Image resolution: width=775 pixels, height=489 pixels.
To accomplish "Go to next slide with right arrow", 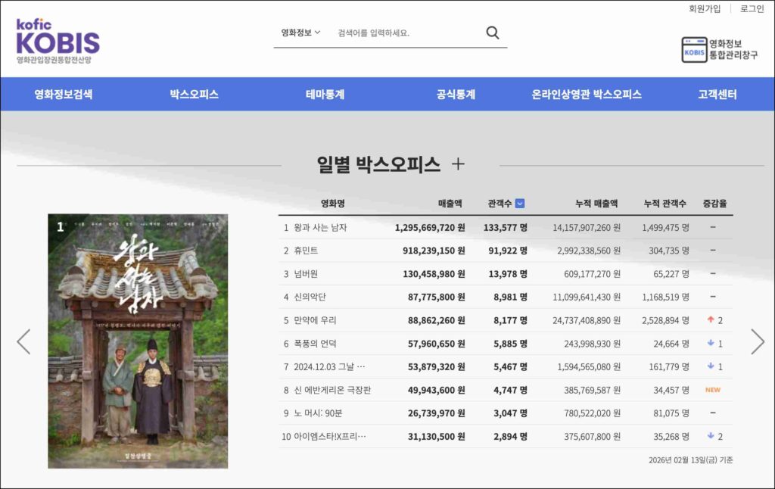I will point(757,341).
